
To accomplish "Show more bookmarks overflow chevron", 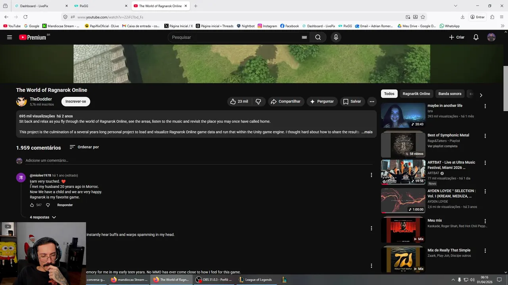I will coord(503,26).
